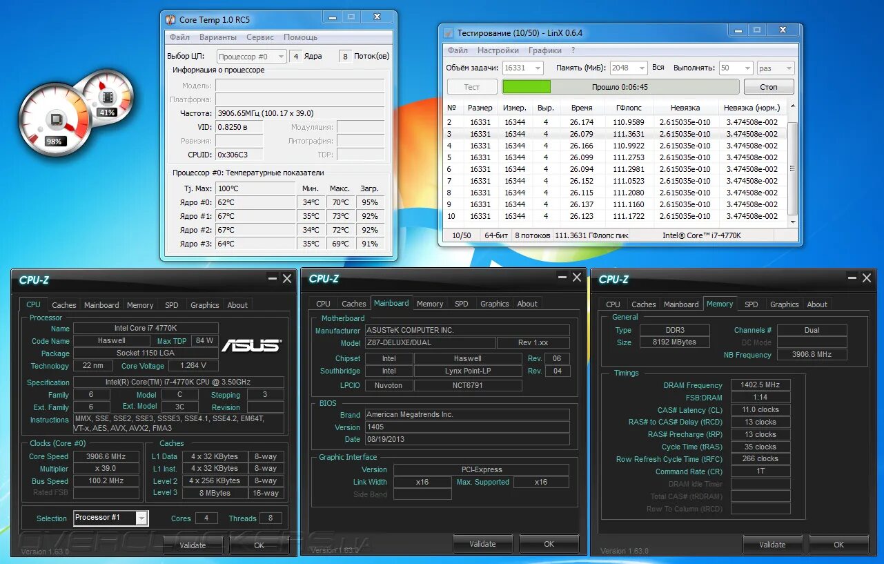The width and height of the screenshot is (884, 564).
Task: Open the ? help menu in LinX
Action: [x=573, y=50]
